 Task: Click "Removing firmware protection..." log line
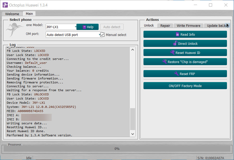point(35,82)
